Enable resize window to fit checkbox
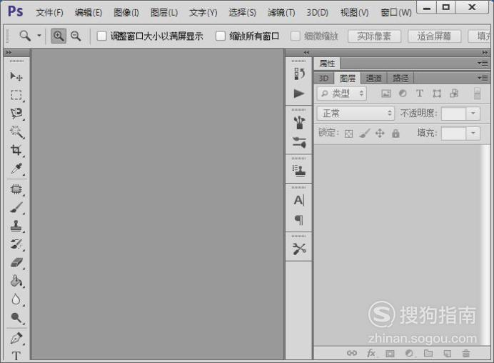 pos(101,36)
